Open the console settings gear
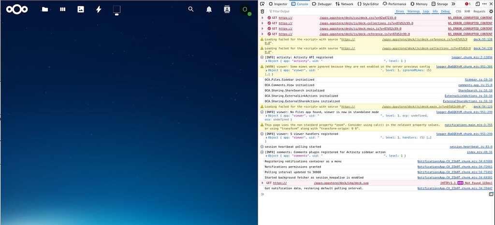Viewport: 495px width, 225px height. [490, 11]
